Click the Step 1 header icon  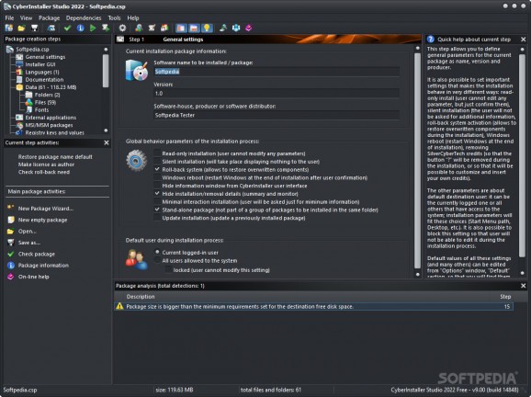click(120, 40)
